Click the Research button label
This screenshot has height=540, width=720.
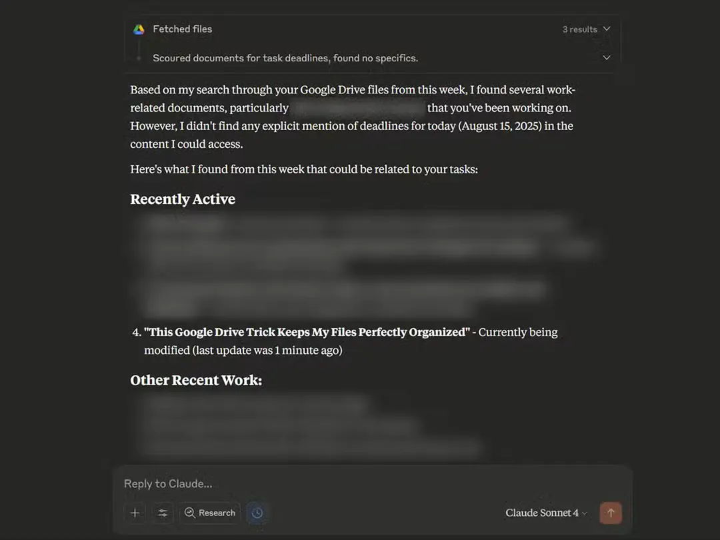[216, 513]
